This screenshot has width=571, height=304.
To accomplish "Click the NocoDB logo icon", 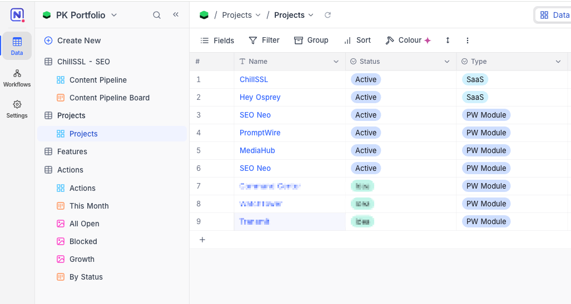I will (x=17, y=15).
